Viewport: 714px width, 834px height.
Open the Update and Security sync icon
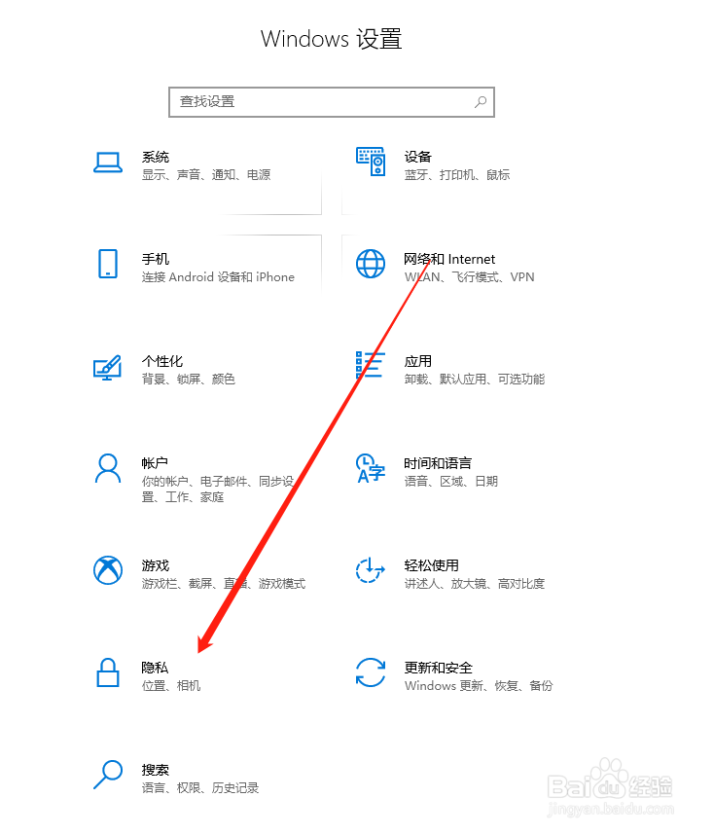(x=371, y=672)
